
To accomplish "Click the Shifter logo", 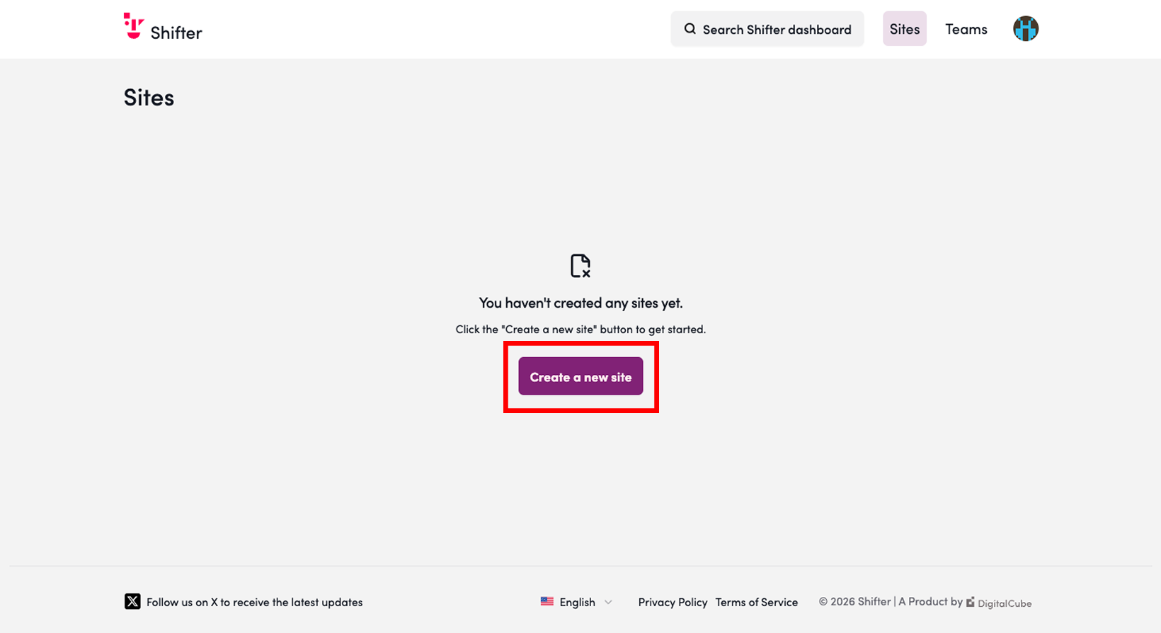I will 163,27.
